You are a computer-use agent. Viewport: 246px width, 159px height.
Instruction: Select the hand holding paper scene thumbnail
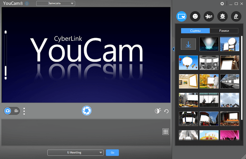(230, 63)
